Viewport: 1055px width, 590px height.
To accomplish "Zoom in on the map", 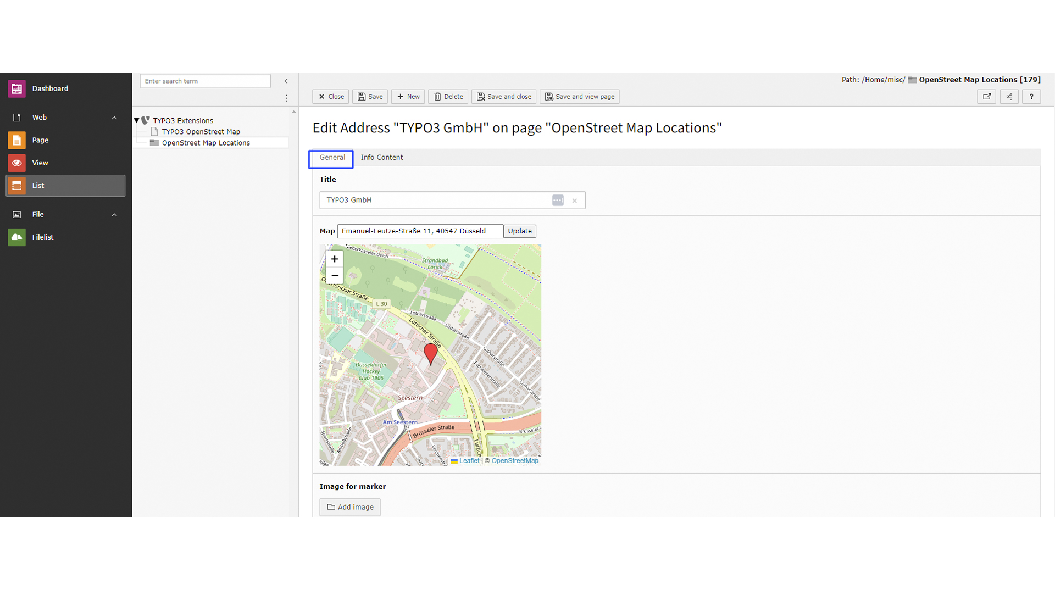I will (334, 259).
